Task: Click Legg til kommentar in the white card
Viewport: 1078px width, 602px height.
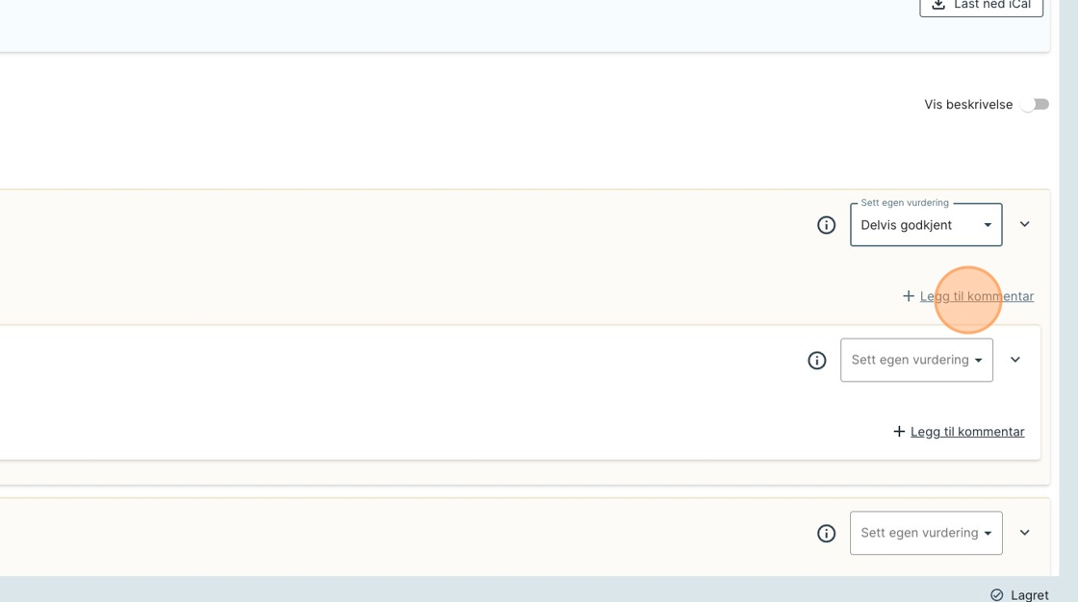Action: click(x=966, y=432)
